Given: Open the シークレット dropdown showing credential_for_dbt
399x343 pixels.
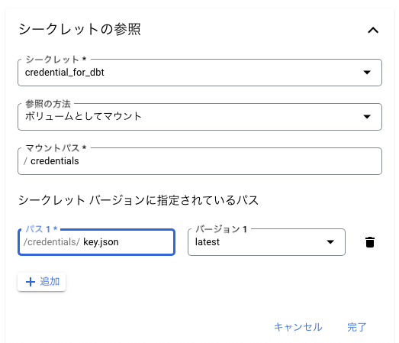Looking at the screenshot, I should (200, 73).
